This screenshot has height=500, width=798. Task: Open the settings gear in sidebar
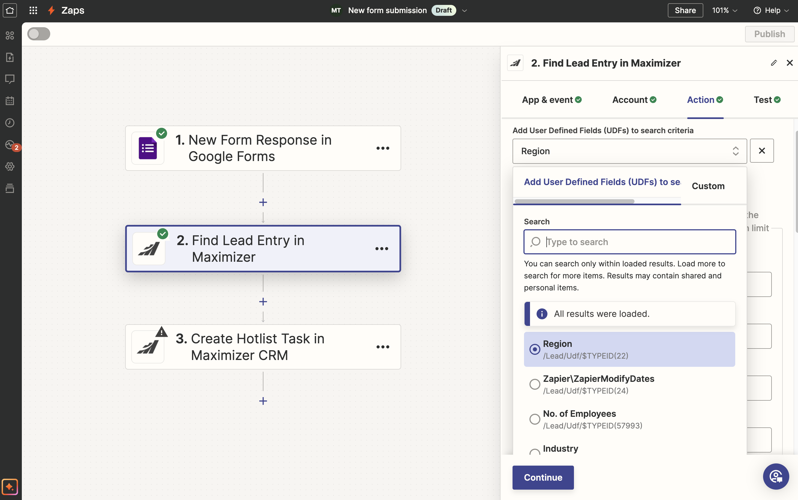(10, 166)
